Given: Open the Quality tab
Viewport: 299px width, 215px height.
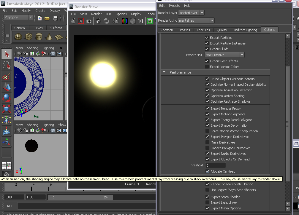Looking at the screenshot, I should click(x=222, y=30).
